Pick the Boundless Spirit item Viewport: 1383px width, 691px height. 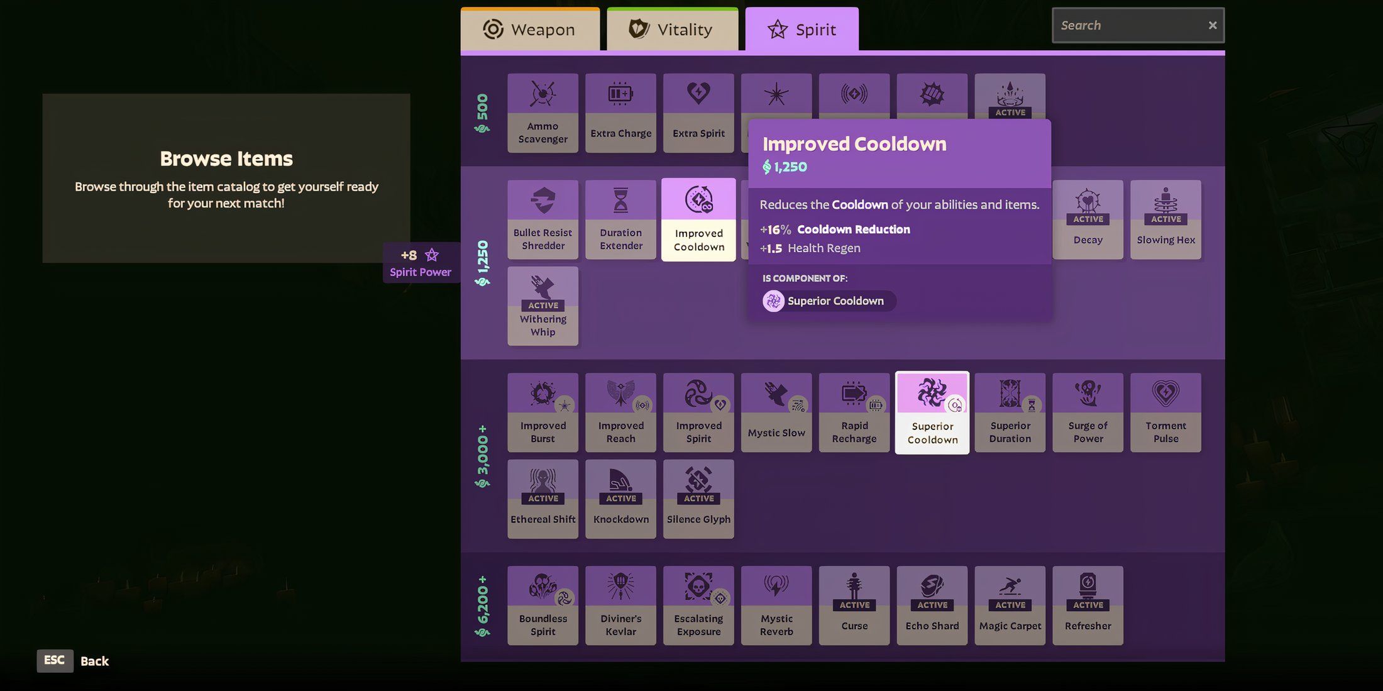point(543,605)
